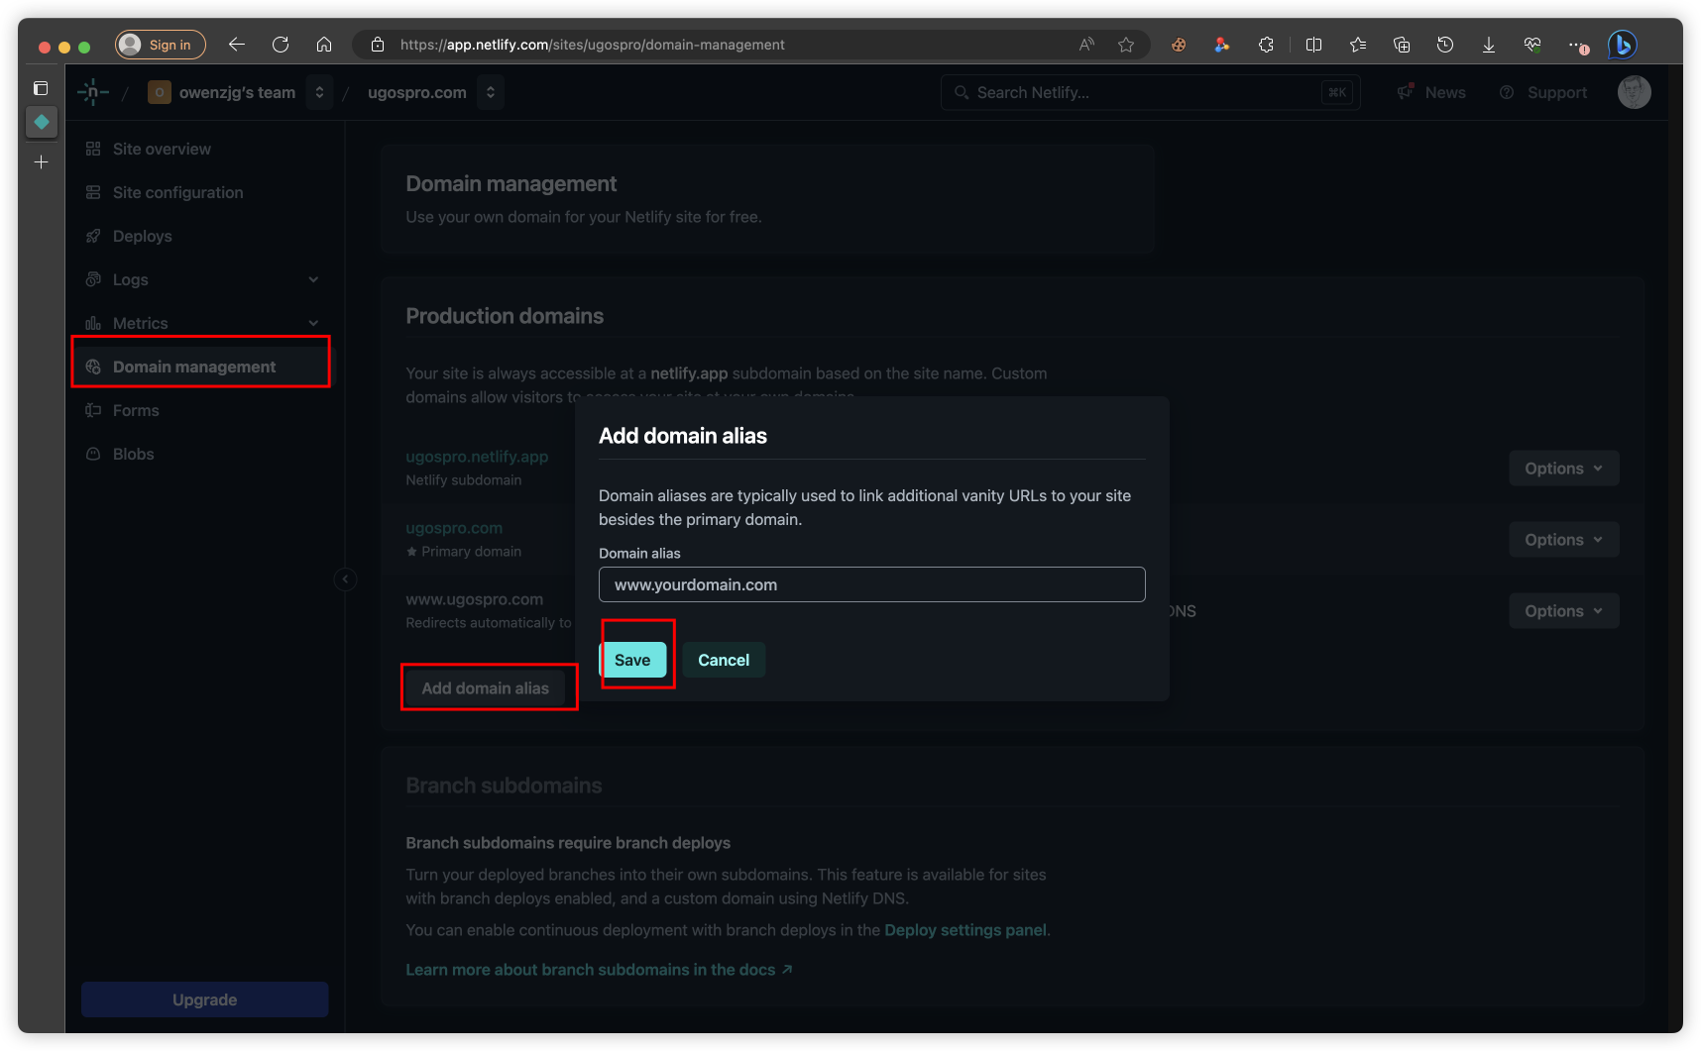Click the Netlify logo icon
Viewport: 1701px width, 1051px height.
(93, 92)
